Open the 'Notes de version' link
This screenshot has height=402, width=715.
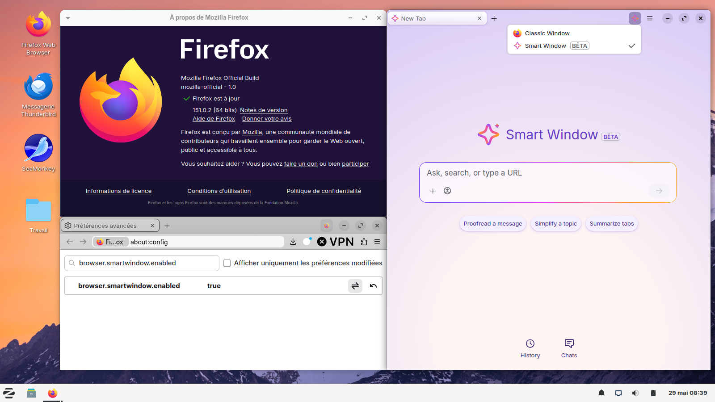pos(264,110)
